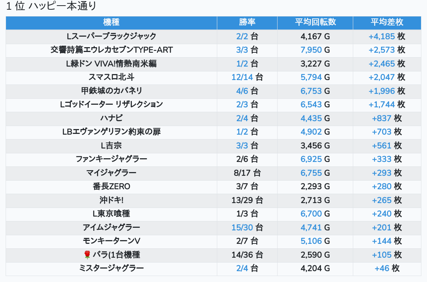Viewport: 427px width, 282px height.
Task: Select win rate 2/7 台
Action: [x=247, y=241]
